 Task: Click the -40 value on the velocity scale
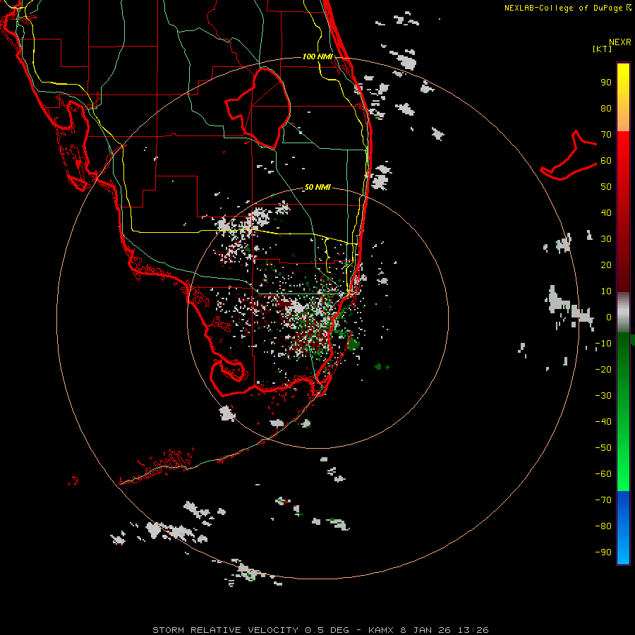click(603, 422)
